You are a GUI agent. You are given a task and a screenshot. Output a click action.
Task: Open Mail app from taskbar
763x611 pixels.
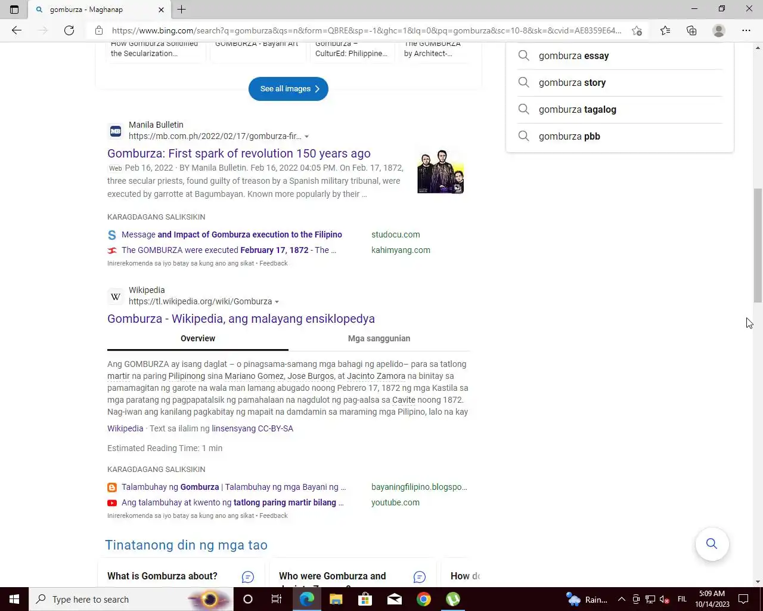point(395,599)
